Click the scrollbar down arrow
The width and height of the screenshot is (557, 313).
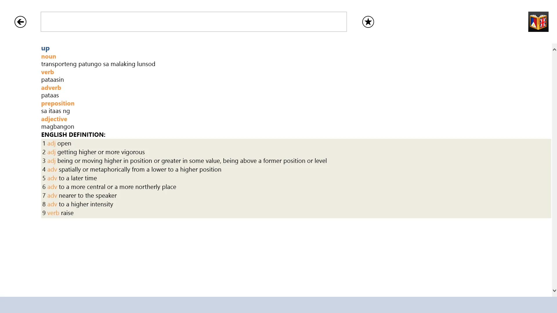click(554, 290)
